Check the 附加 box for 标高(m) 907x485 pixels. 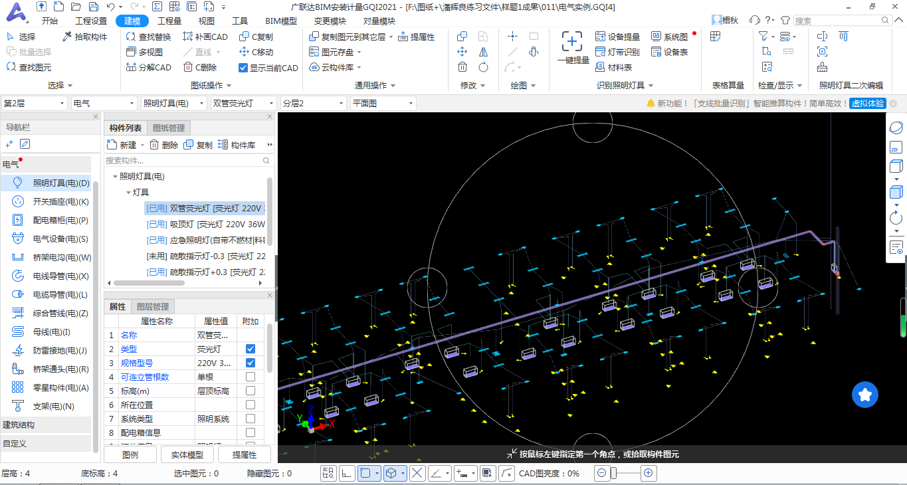click(x=251, y=391)
